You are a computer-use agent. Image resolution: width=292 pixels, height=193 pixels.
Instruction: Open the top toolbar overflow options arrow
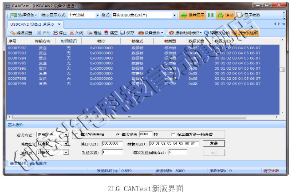284,18
